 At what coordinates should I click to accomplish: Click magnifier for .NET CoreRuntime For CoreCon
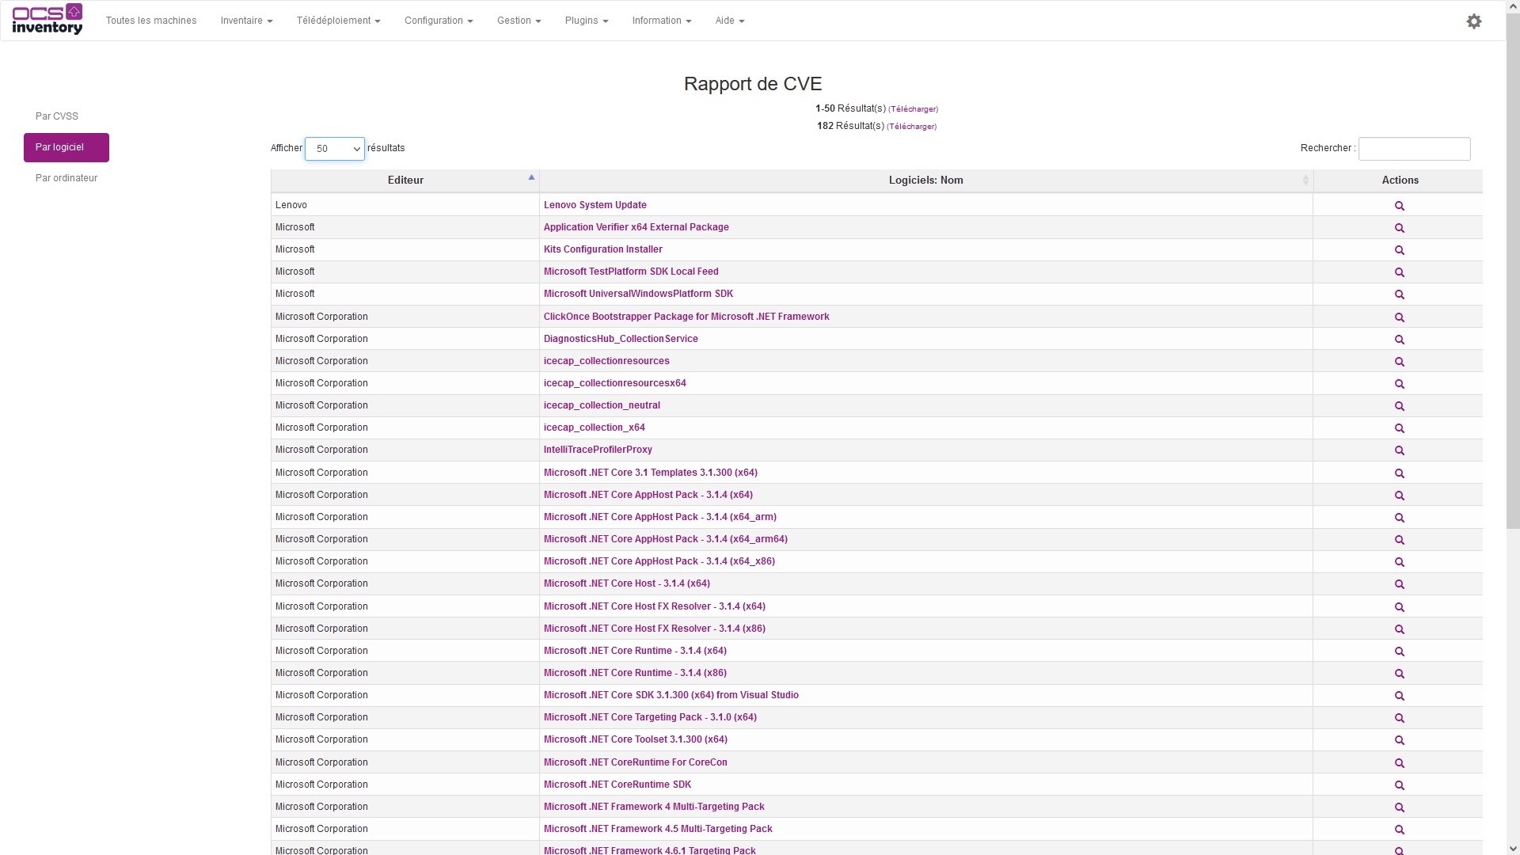pyautogui.click(x=1399, y=763)
